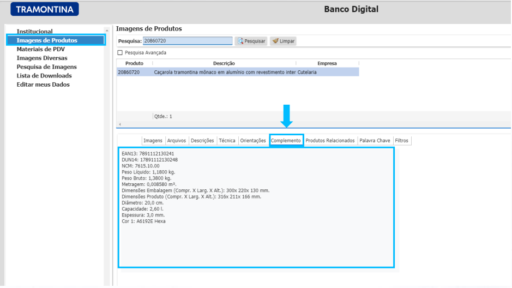Image resolution: width=512 pixels, height=288 pixels.
Task: Click the Dimensões Embalagem line
Action: [196, 190]
